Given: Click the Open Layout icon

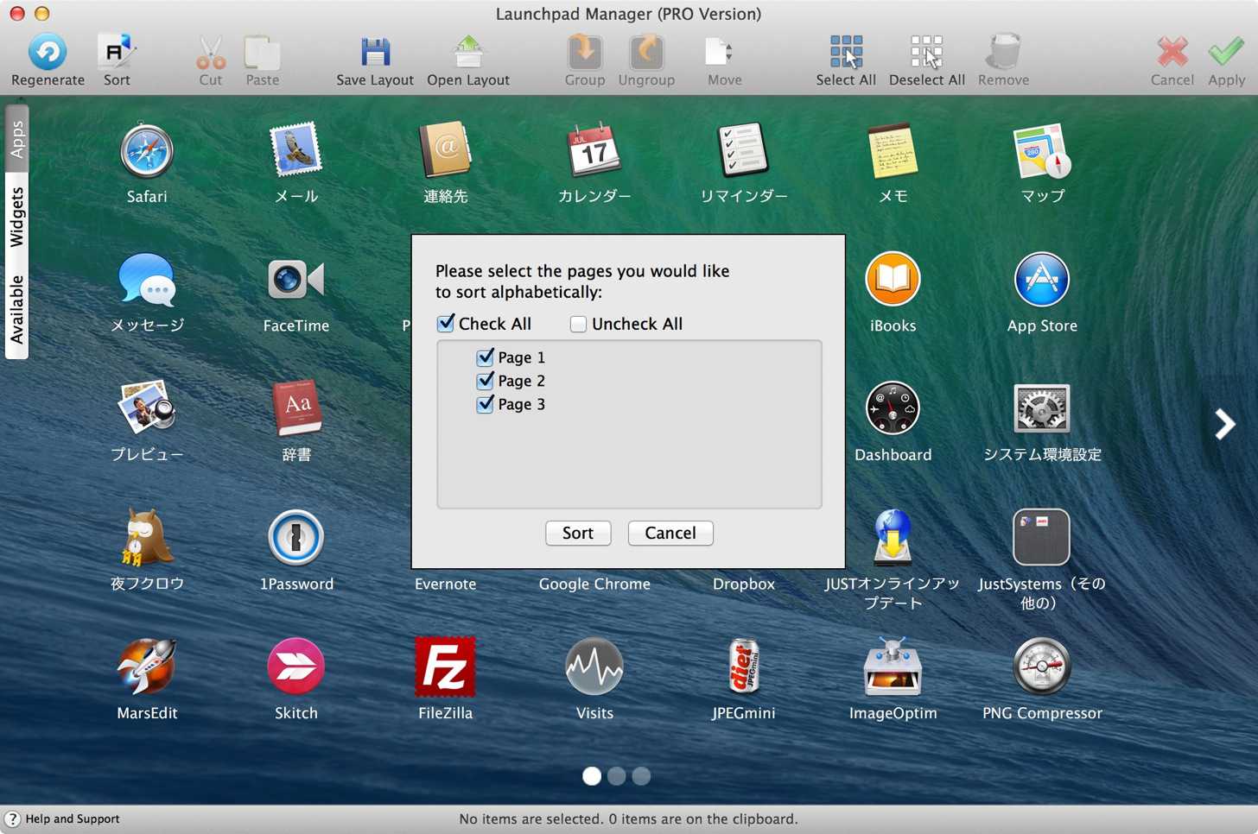Looking at the screenshot, I should (x=468, y=52).
